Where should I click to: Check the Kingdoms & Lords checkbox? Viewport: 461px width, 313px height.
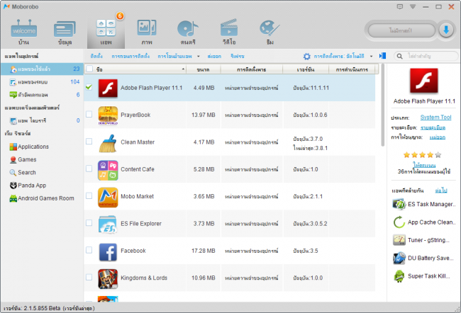pos(89,277)
